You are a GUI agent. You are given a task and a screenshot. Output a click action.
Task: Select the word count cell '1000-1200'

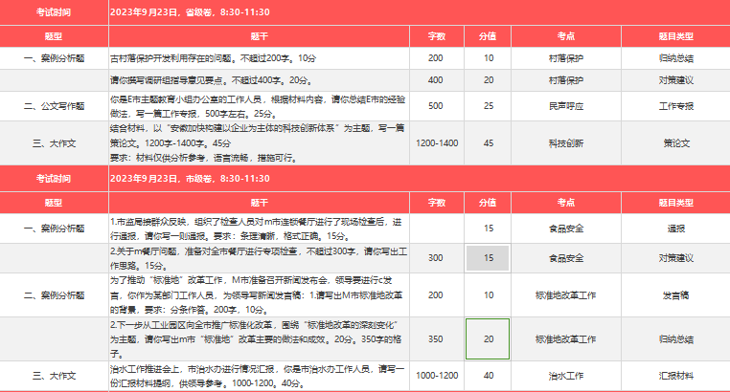coord(436,376)
